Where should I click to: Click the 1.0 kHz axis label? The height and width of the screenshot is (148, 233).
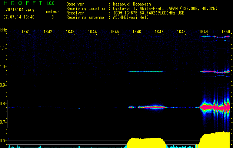(x=3, y=67)
